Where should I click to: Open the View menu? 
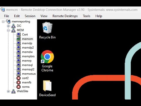pyautogui.click(x=44, y=16)
